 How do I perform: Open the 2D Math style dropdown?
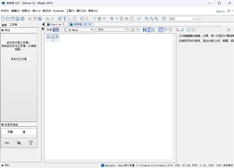point(78,30)
